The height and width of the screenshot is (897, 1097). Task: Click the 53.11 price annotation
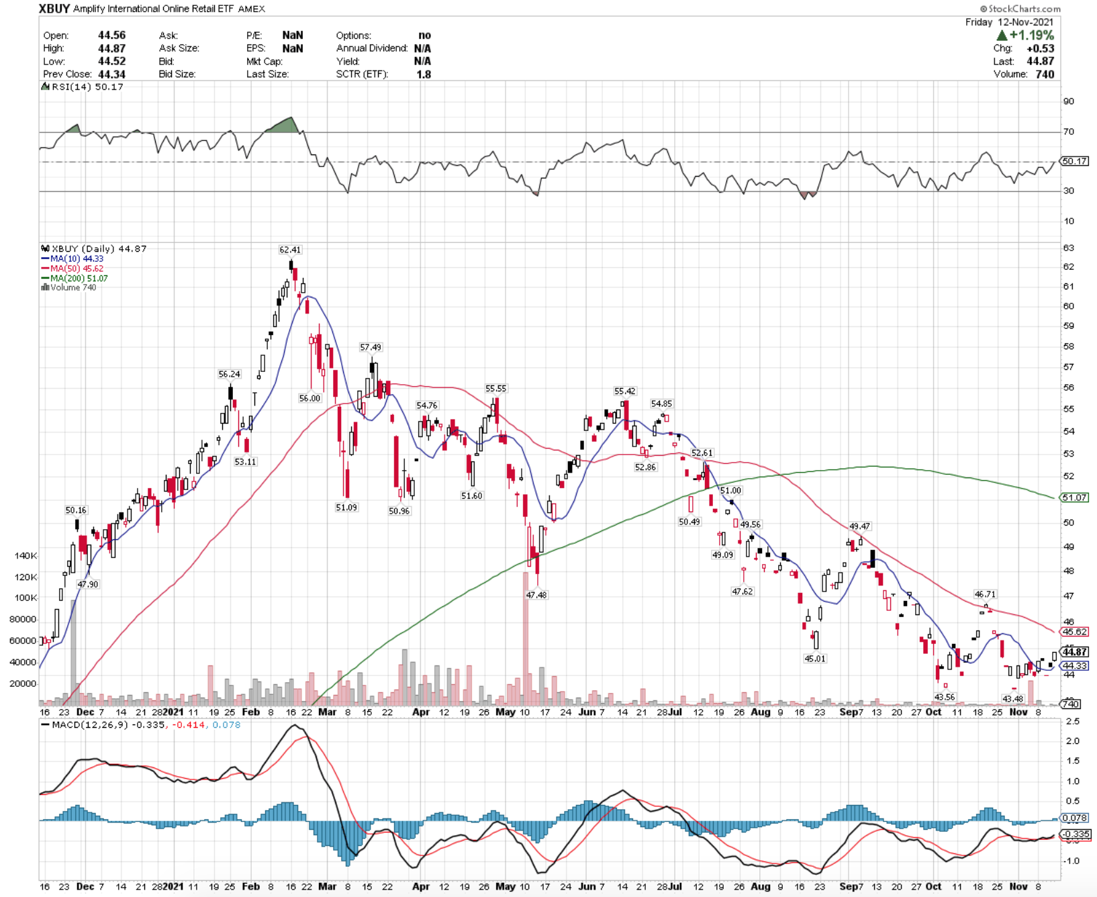pos(245,462)
